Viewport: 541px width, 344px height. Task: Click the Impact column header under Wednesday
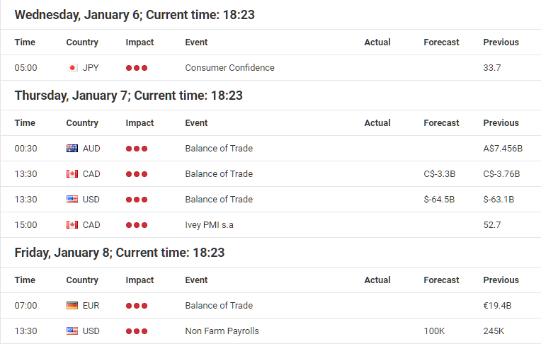[139, 42]
